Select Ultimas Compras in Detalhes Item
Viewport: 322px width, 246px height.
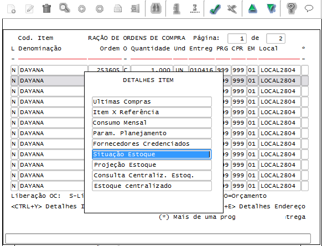point(152,101)
